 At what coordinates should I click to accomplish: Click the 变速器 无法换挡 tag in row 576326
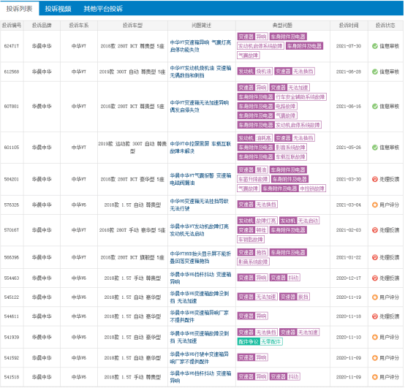(257, 205)
